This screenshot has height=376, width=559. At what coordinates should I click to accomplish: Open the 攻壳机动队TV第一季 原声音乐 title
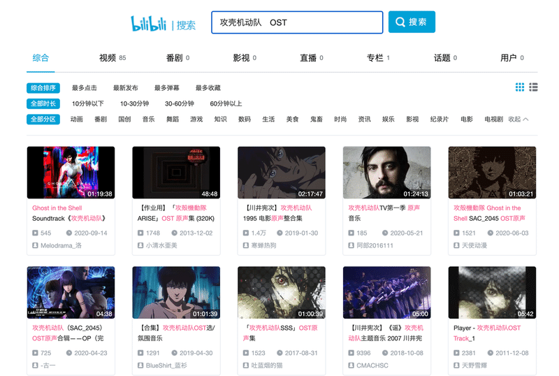(x=384, y=213)
